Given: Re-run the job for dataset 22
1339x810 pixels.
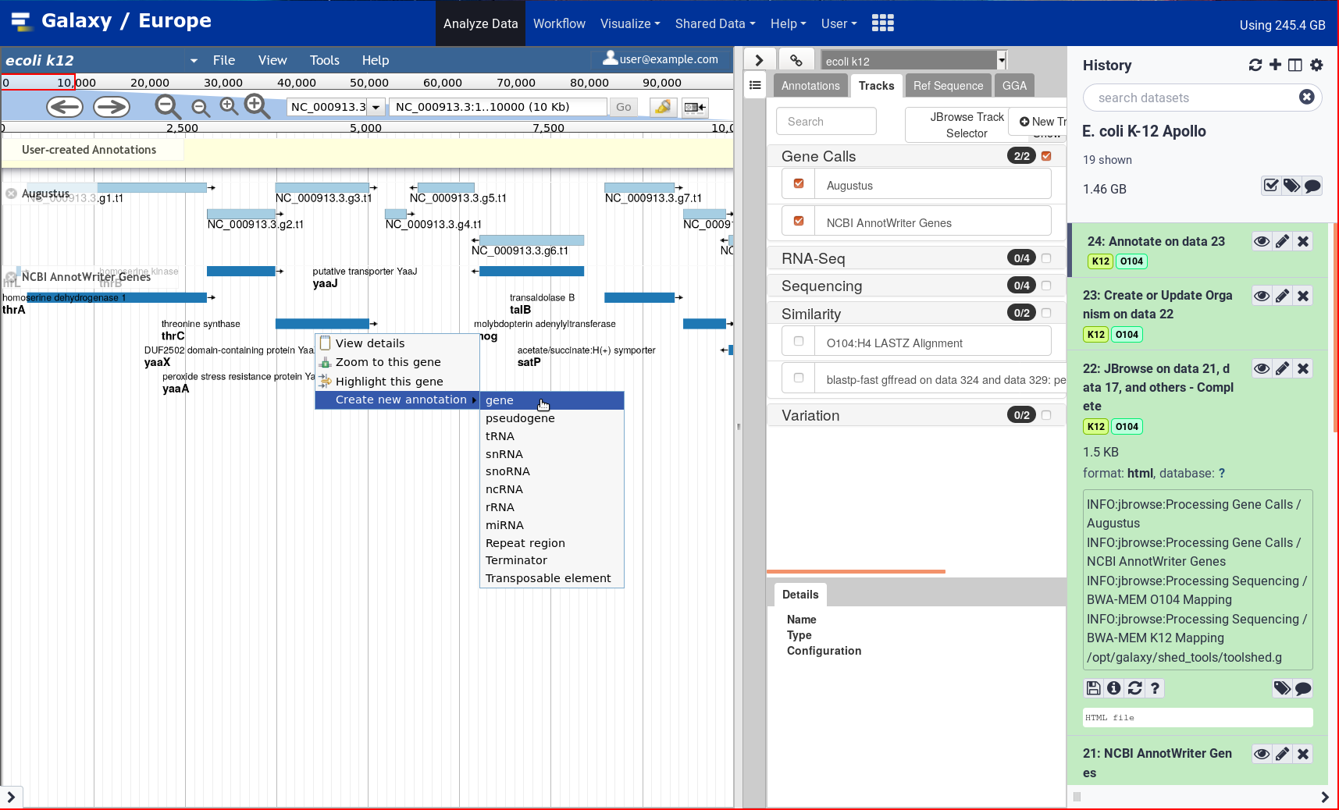Looking at the screenshot, I should point(1135,688).
